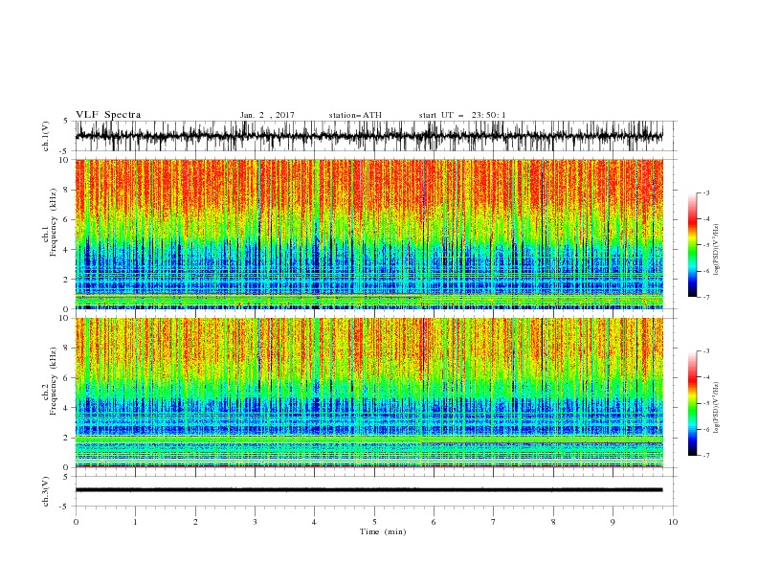
Task: Click the time axis tick label "7"
Action: (494, 522)
